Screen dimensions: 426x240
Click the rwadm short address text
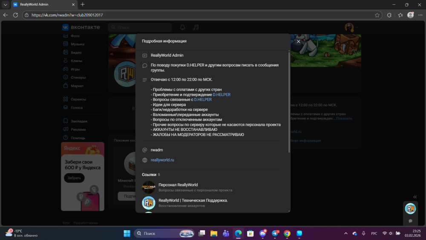coord(157,150)
